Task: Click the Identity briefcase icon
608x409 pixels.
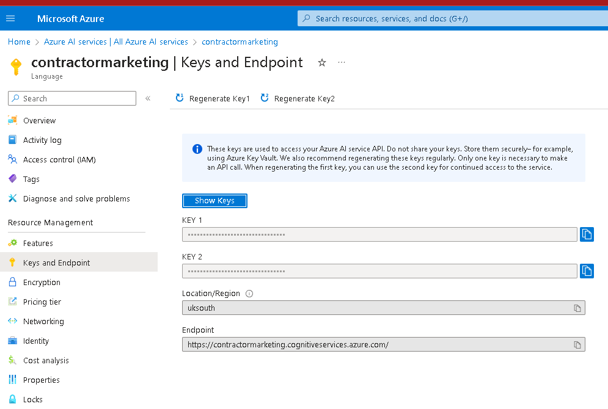Action: coord(12,341)
